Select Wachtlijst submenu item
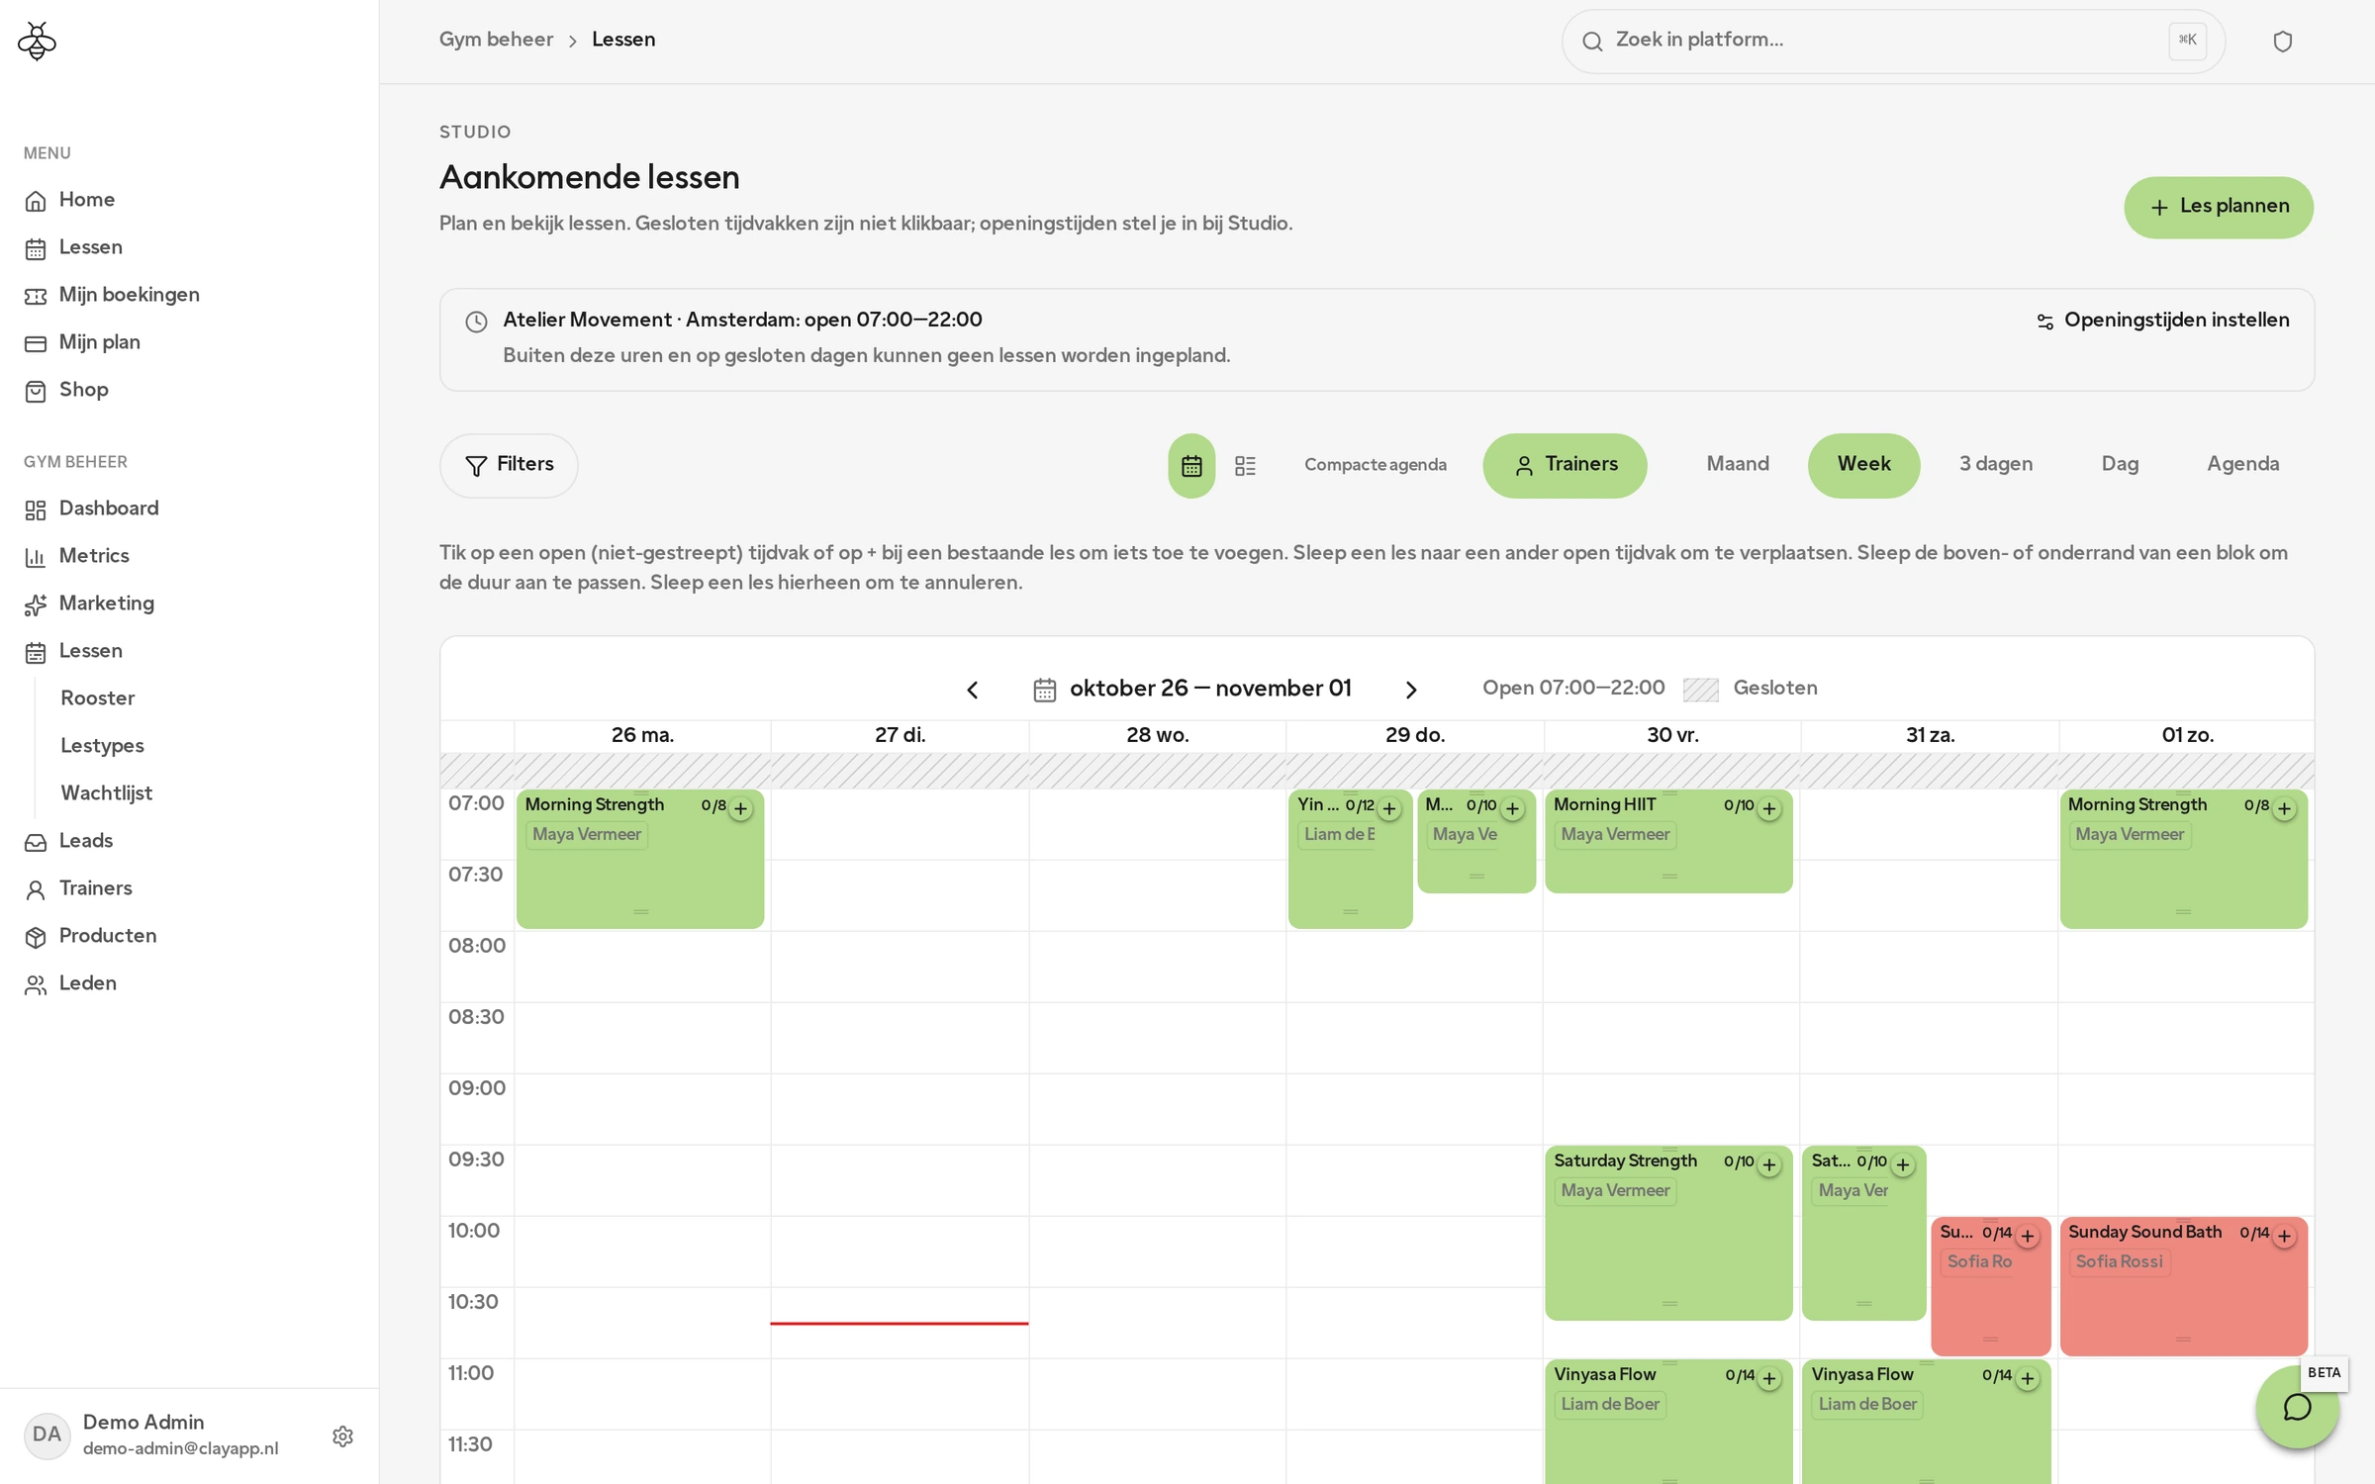The height and width of the screenshot is (1484, 2375). 106,793
